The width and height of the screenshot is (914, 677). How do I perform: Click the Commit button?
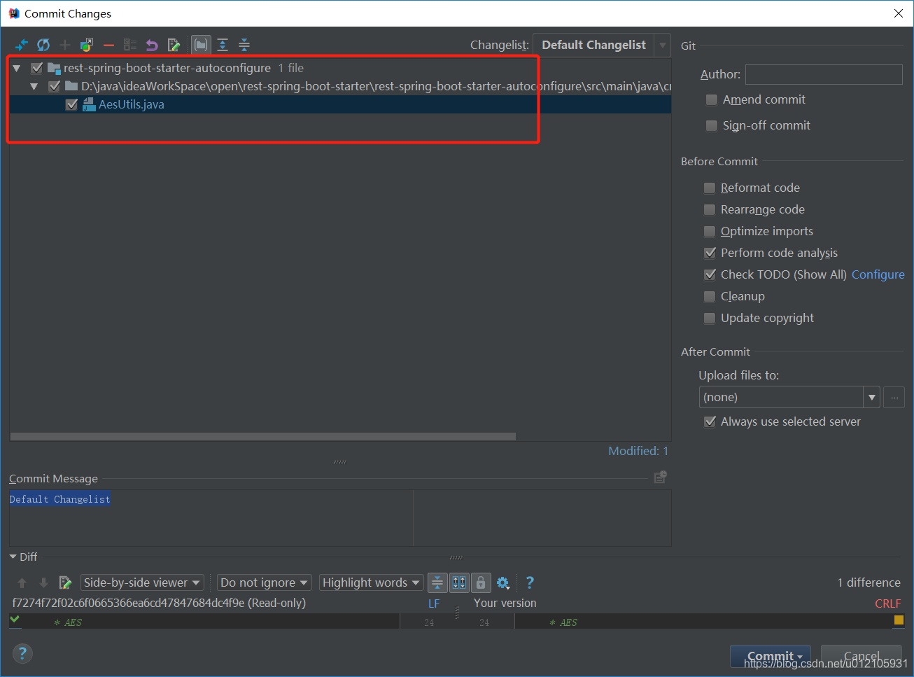pyautogui.click(x=770, y=656)
